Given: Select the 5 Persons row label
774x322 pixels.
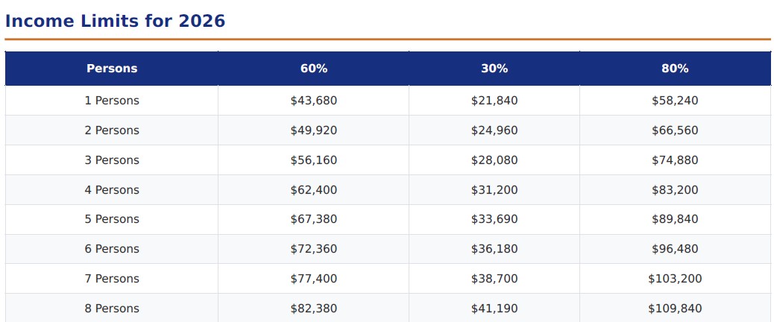Looking at the screenshot, I should (112, 219).
